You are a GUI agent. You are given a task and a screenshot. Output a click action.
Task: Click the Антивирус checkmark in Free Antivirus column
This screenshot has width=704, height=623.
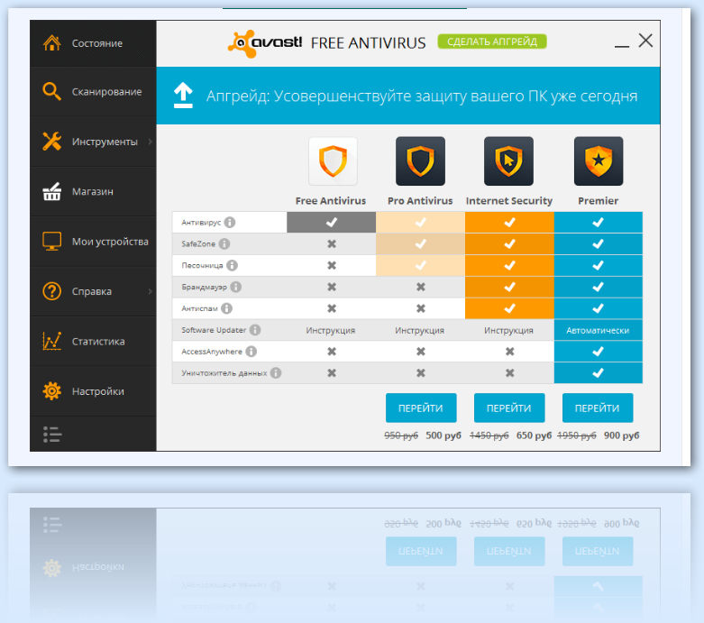tap(332, 223)
